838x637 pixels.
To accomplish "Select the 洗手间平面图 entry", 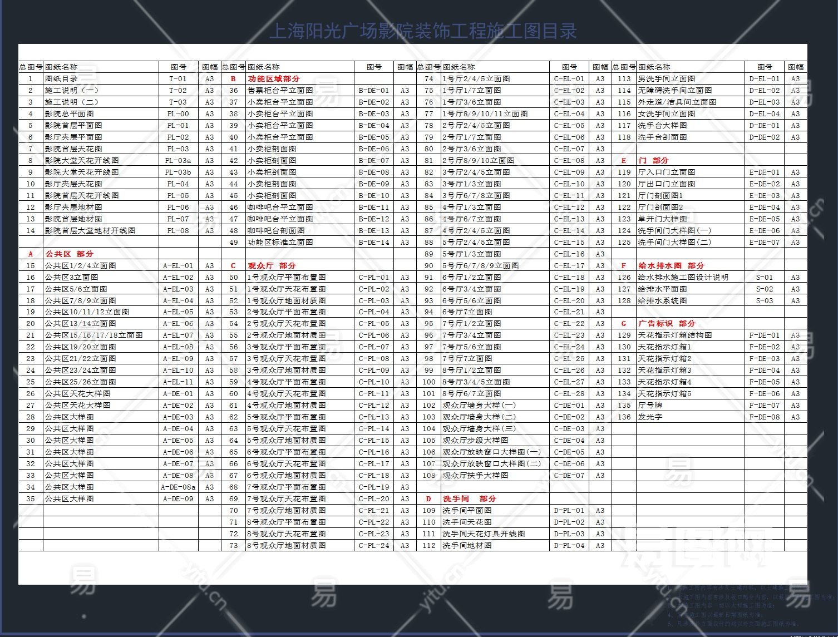I will [467, 511].
